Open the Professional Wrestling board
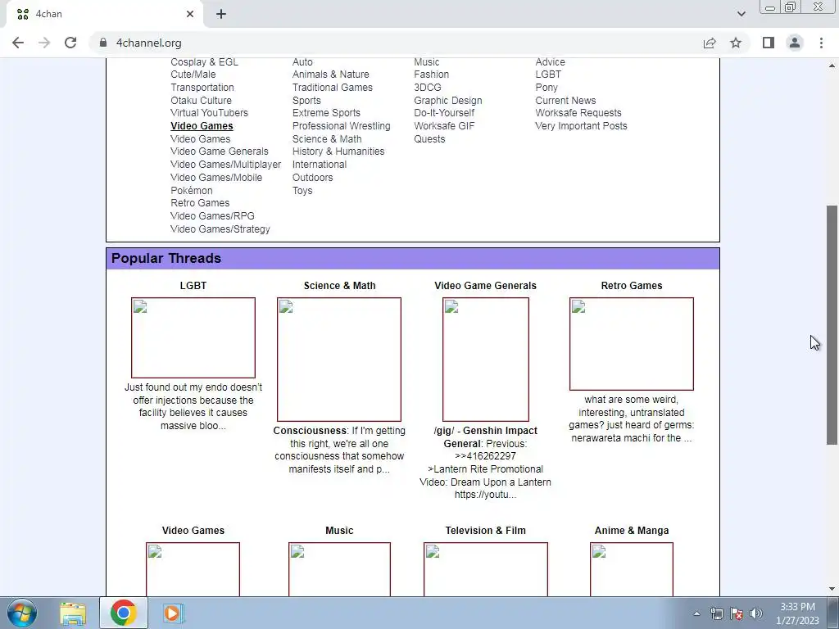839x629 pixels. [342, 125]
